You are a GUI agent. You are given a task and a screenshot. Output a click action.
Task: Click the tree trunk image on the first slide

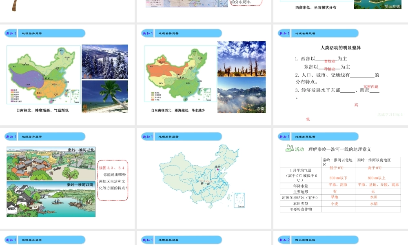tap(15, 5)
